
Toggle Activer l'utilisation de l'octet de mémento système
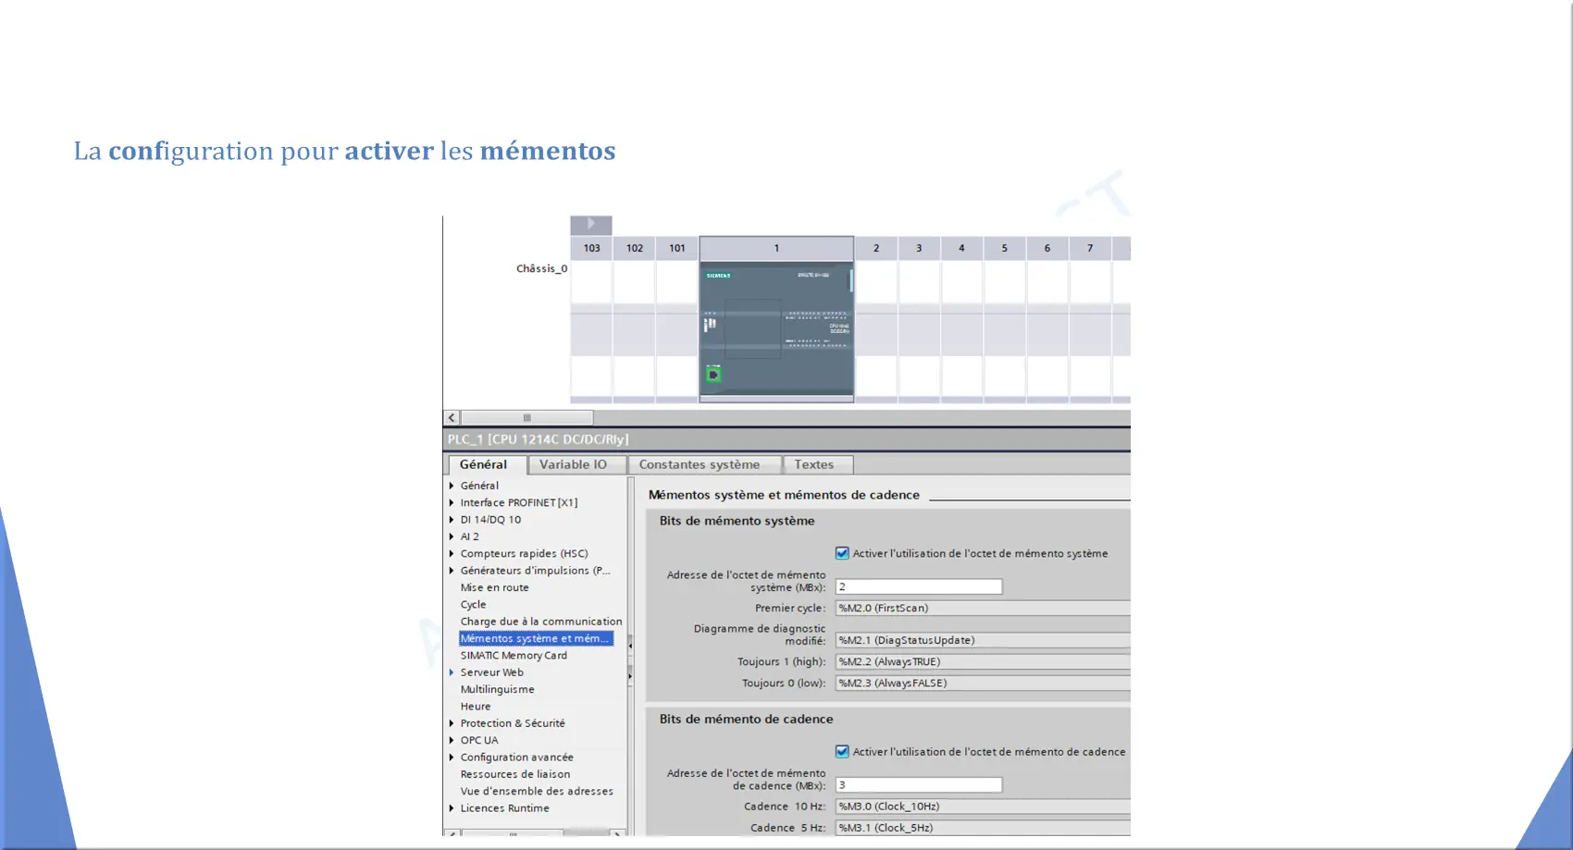pos(842,553)
